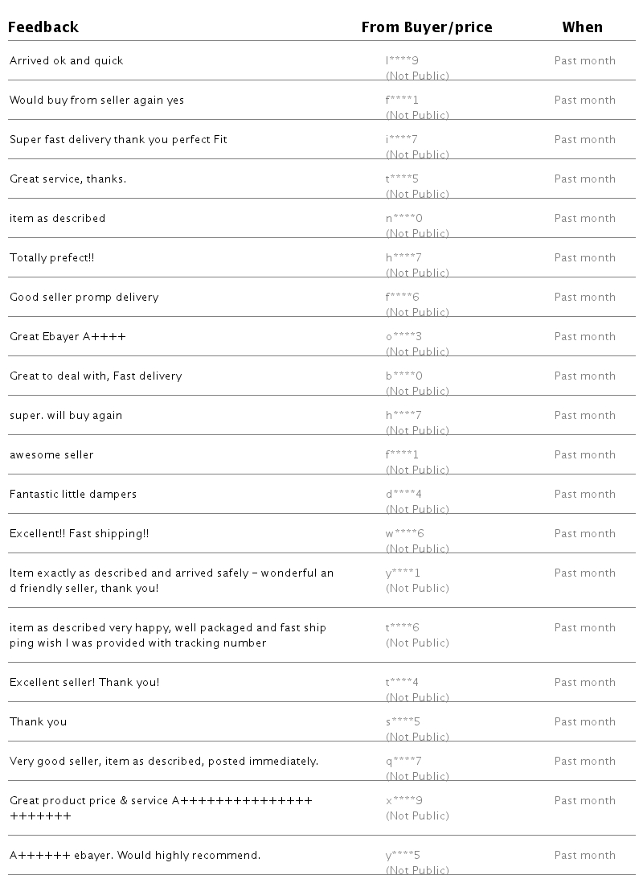This screenshot has width=643, height=875.
Task: Click the From Buyer/price column header
Action: click(426, 27)
